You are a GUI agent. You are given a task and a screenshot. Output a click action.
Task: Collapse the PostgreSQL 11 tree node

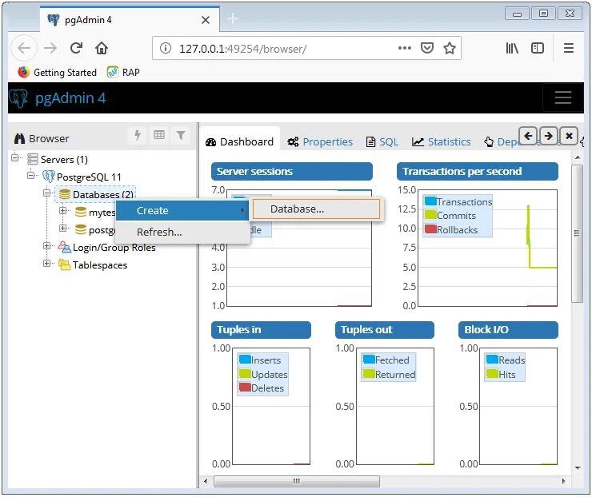pyautogui.click(x=30, y=175)
